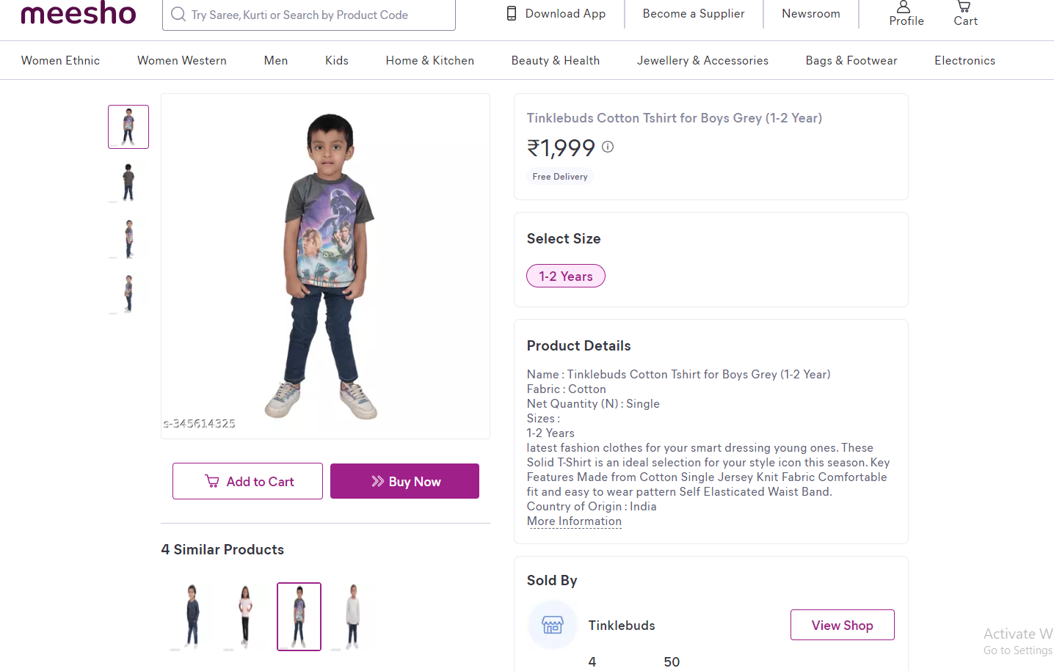
Task: Select the second product image thumbnail
Action: tap(128, 182)
